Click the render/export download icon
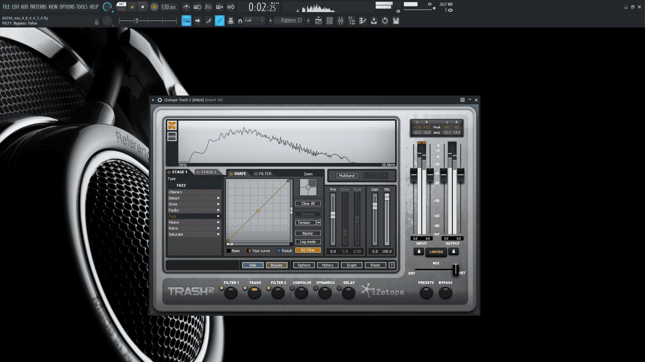Viewport: 645px width, 362px height. (x=374, y=21)
